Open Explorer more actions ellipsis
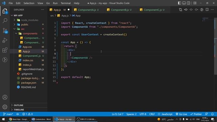The image size is (217, 122). [x=42, y=10]
